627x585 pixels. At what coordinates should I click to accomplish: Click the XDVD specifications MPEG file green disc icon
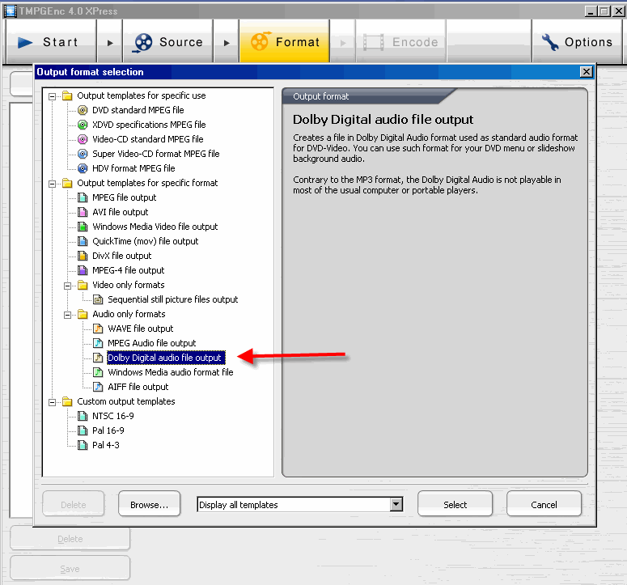83,125
